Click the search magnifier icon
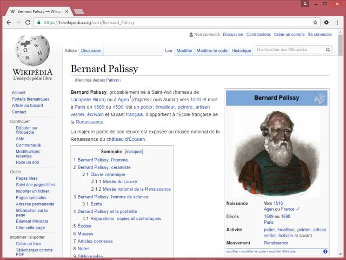 click(x=328, y=50)
